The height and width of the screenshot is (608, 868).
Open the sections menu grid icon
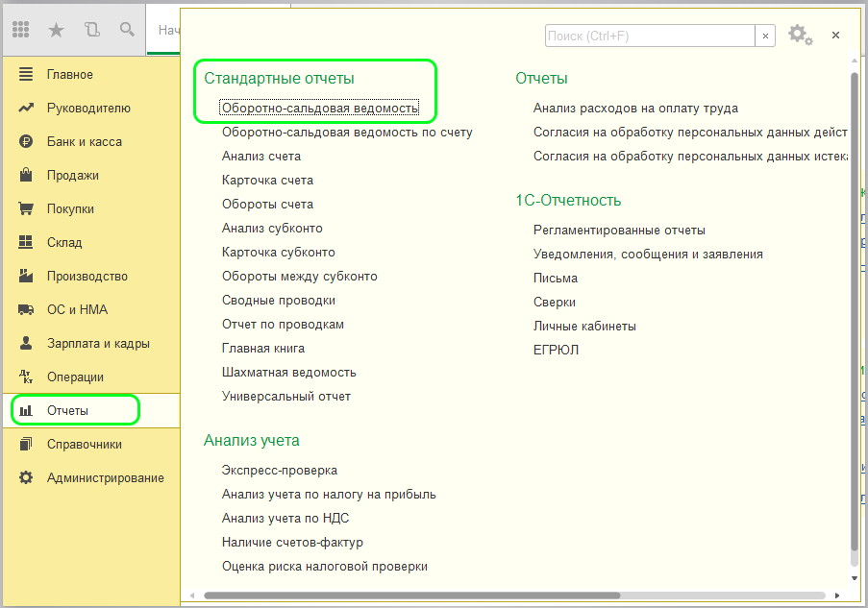[x=21, y=30]
